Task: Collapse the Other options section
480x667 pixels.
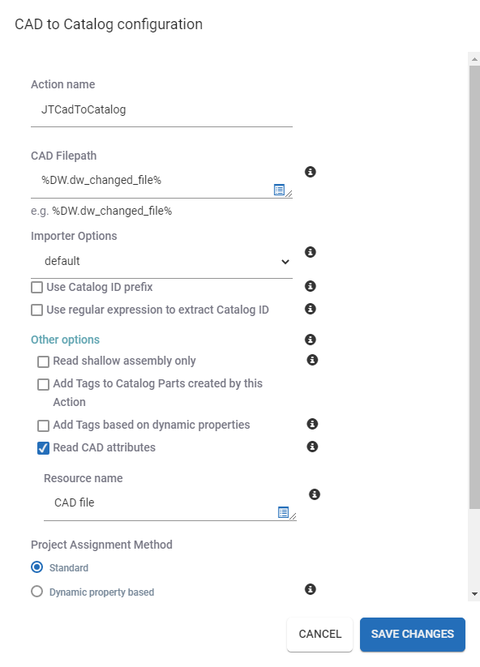Action: (65, 340)
